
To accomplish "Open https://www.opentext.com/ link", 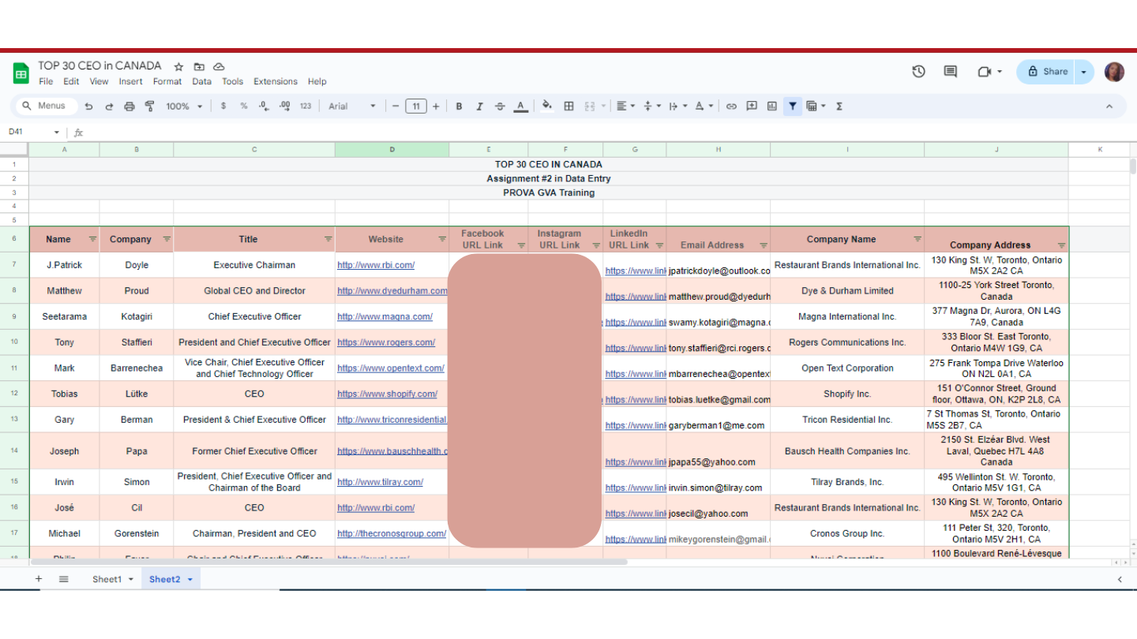I will click(391, 368).
